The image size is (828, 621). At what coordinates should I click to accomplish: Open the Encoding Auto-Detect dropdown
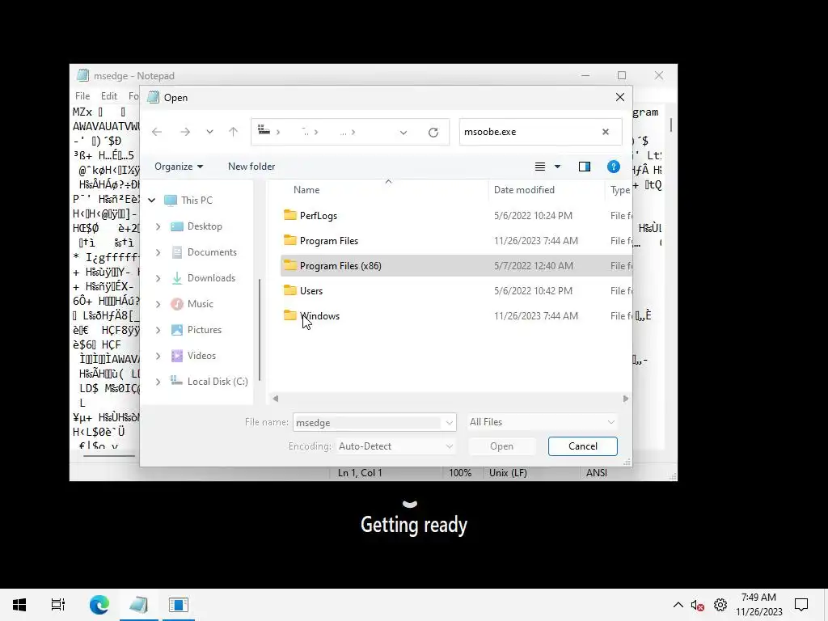point(395,446)
